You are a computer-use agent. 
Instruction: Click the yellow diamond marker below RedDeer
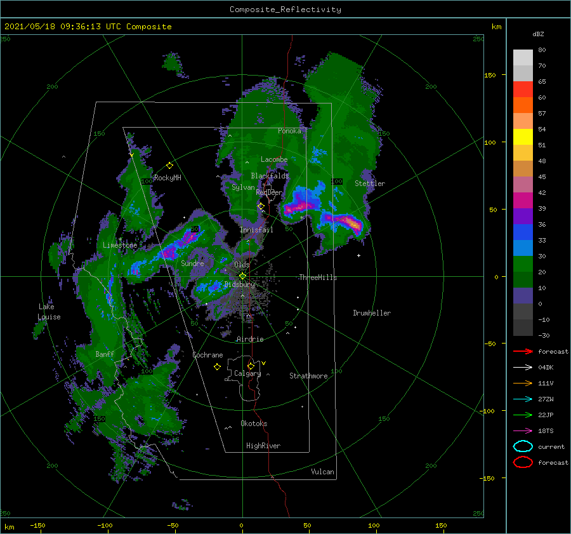[261, 206]
